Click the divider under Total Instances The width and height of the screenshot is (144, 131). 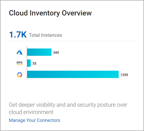(x=72, y=41)
